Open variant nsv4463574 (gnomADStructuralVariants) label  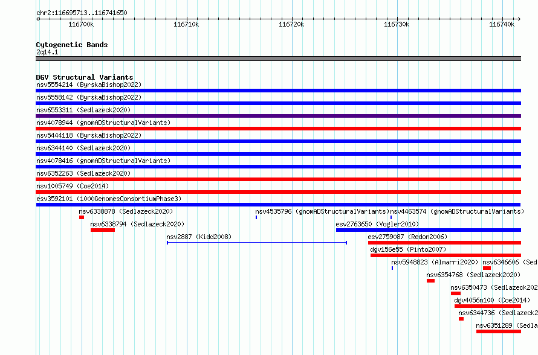click(x=457, y=211)
